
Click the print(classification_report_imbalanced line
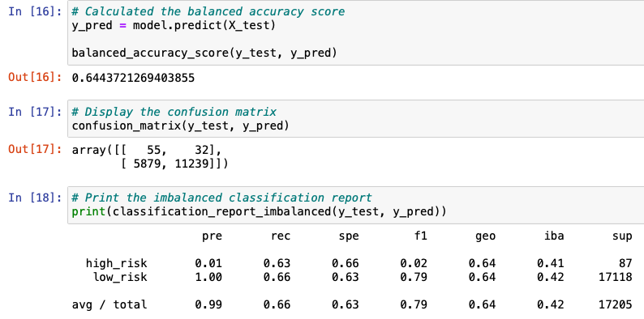coord(260,211)
